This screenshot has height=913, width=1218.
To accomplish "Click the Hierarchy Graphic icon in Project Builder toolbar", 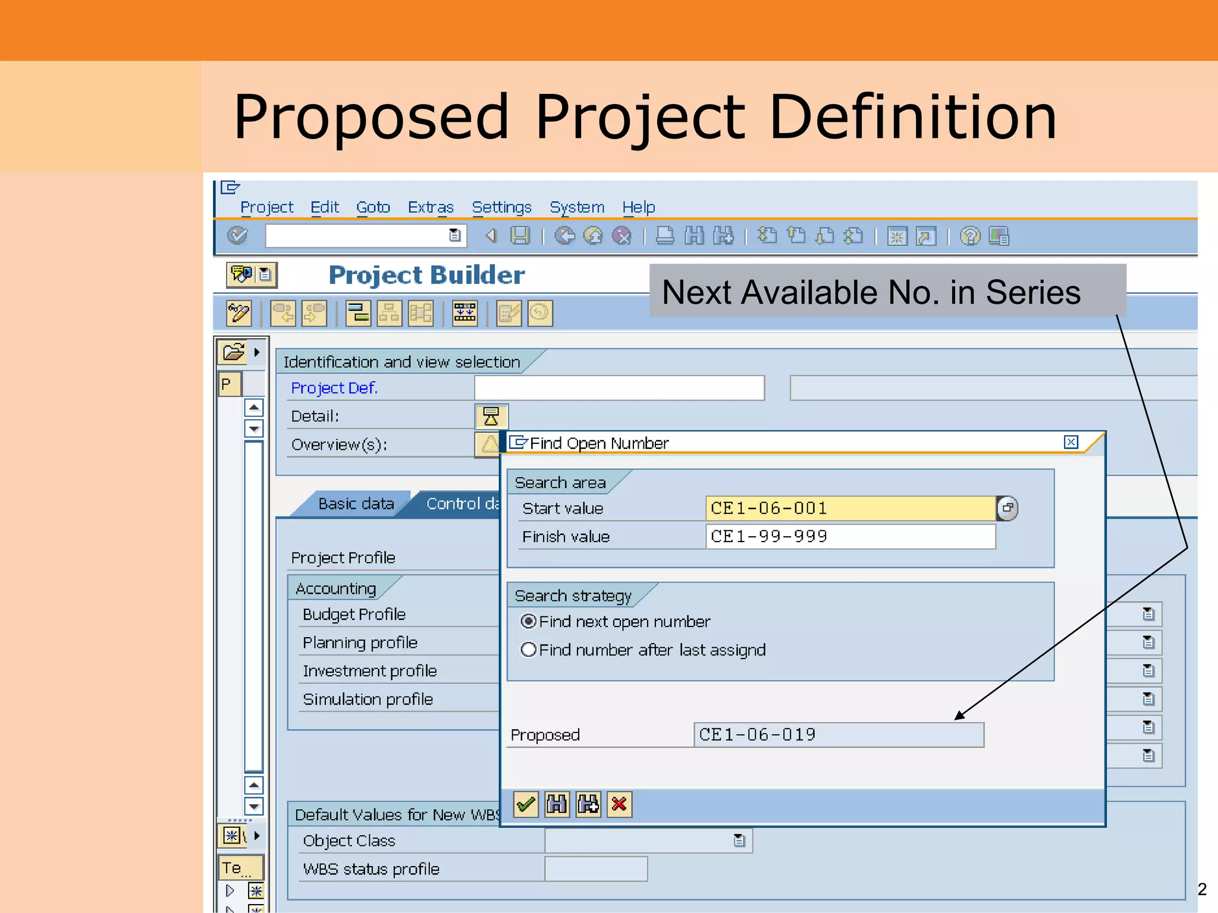I will (390, 313).
